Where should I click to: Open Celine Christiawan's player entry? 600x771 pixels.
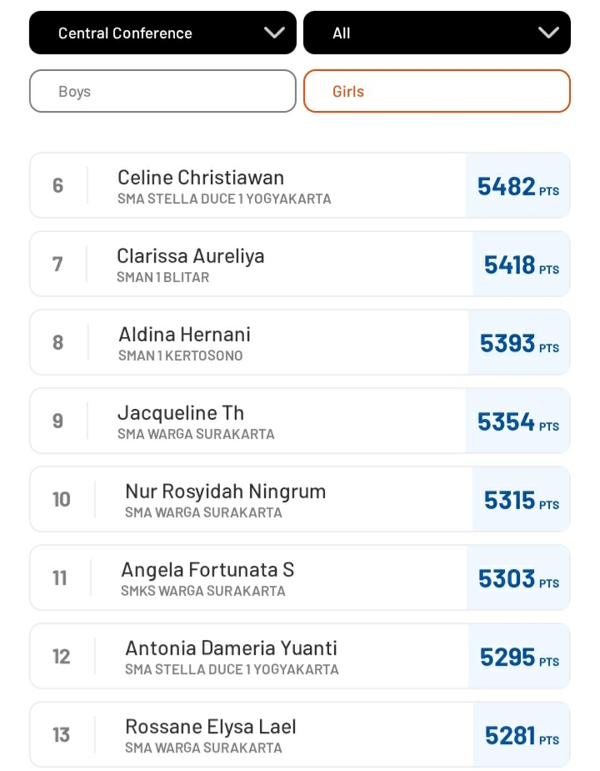[300, 185]
